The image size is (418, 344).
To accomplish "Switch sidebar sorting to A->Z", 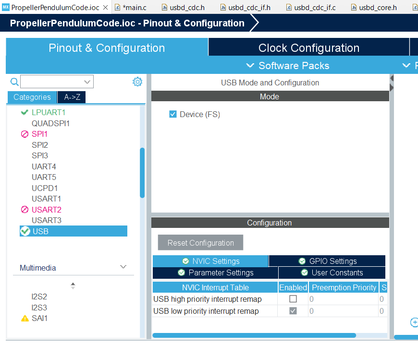I will 71,97.
